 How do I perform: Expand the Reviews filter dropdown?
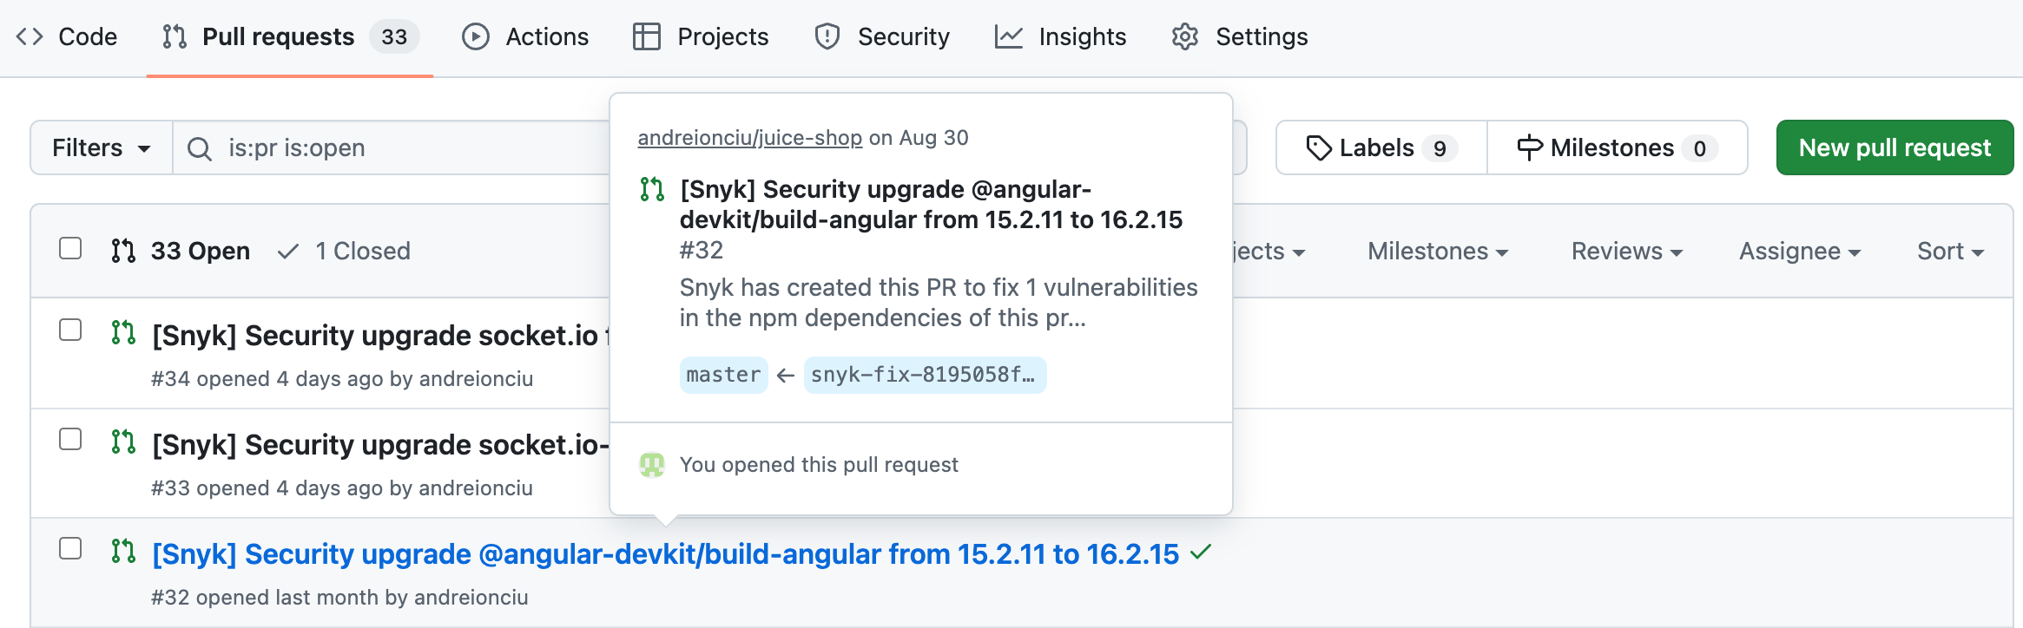click(x=1626, y=252)
